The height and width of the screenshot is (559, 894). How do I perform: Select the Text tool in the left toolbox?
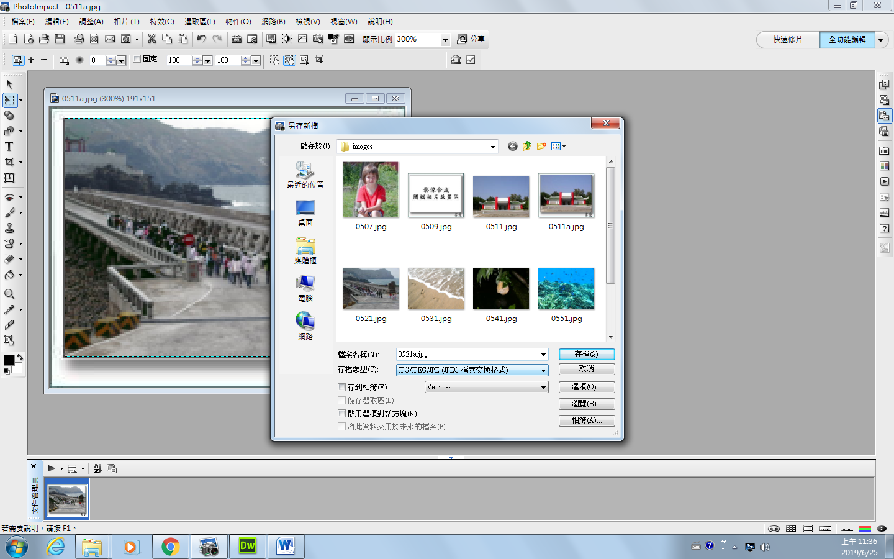(x=9, y=147)
